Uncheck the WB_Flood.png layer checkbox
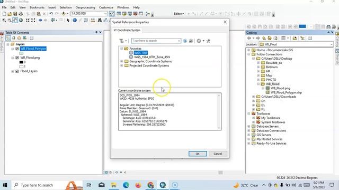The height and width of the screenshot is (190, 339). 17,58
